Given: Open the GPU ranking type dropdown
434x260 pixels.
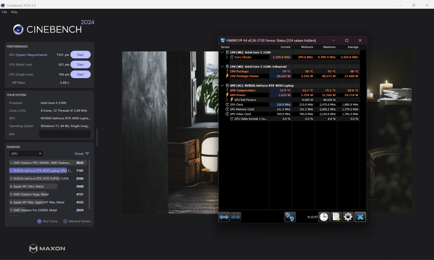Looking at the screenshot, I should (26, 153).
